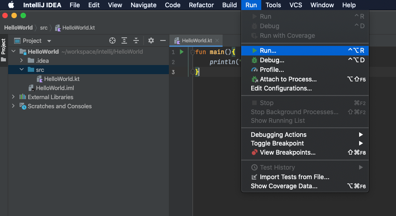Click the Scratches and Consoles icon
This screenshot has width=396, height=216.
click(23, 106)
